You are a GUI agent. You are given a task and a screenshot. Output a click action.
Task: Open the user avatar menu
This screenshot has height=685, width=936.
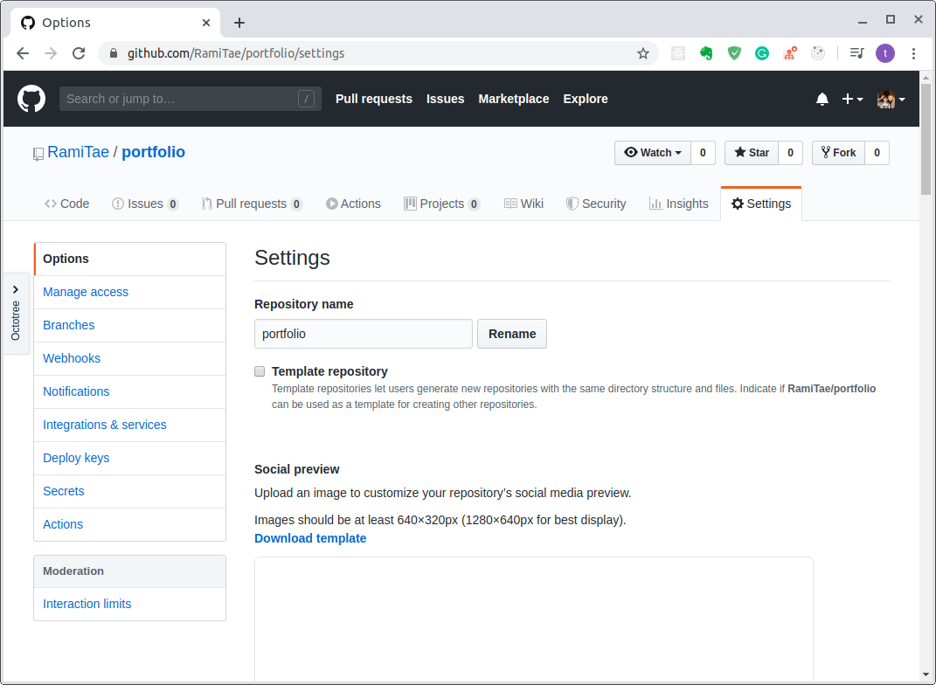coord(891,99)
